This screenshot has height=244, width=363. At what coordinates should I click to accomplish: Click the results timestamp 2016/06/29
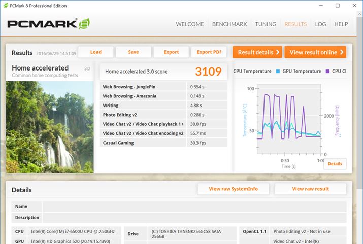[56, 53]
